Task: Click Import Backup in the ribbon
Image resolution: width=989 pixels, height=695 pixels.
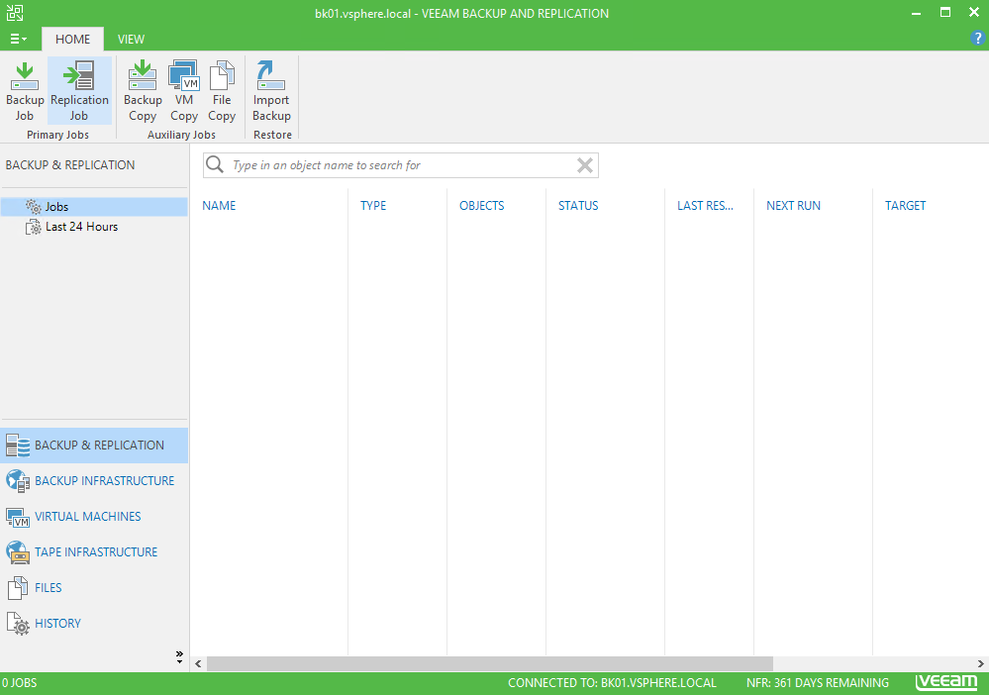Action: coord(271,90)
